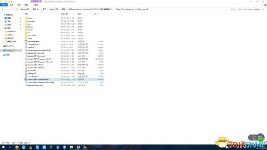
Task: Open File Explorer from the taskbar
Action: tap(71, 147)
